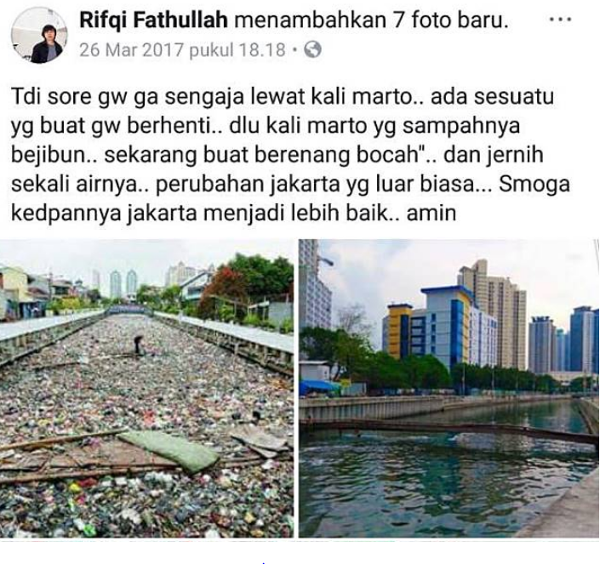Click the word "amin" ending the post
Image resolution: width=600 pixels, height=564 pixels.
pyautogui.click(x=431, y=213)
